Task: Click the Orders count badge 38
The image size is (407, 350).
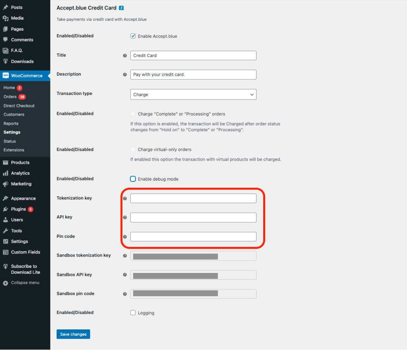Action: point(22,97)
